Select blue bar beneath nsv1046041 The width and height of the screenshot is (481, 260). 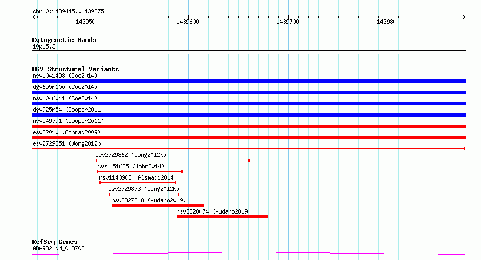[x=249, y=104]
